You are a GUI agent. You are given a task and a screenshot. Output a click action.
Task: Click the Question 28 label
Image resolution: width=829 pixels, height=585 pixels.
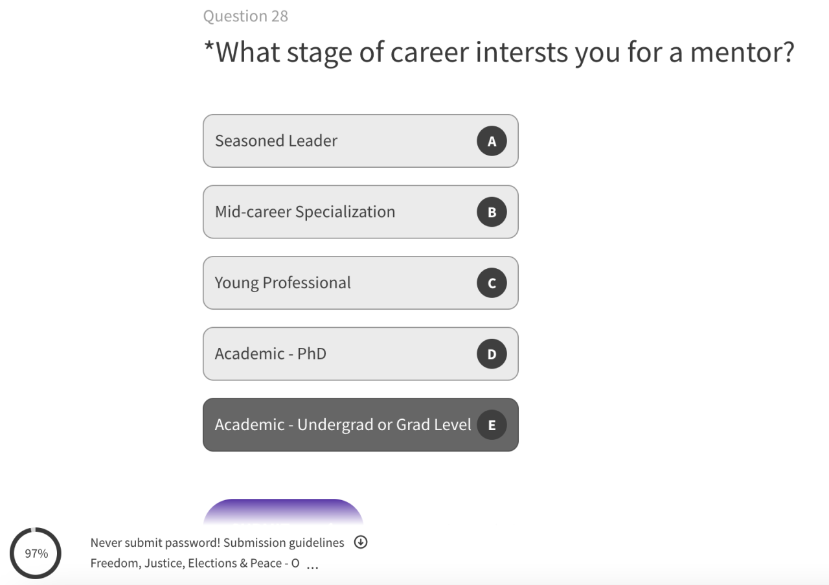click(245, 16)
